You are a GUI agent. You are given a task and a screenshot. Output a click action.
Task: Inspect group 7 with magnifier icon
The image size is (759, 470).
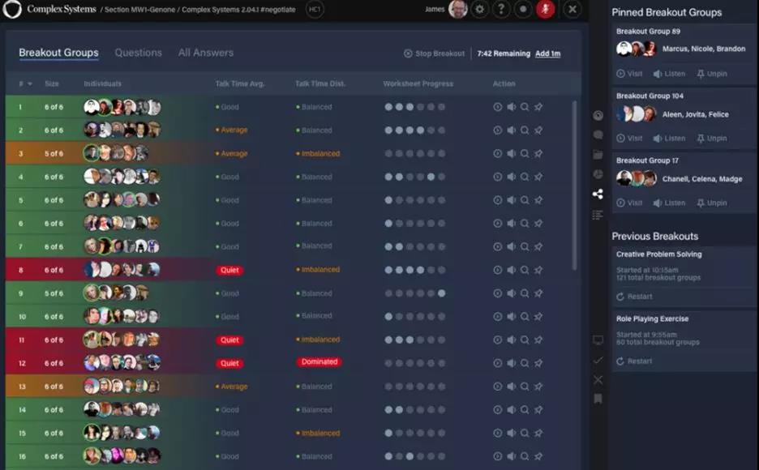coord(525,246)
